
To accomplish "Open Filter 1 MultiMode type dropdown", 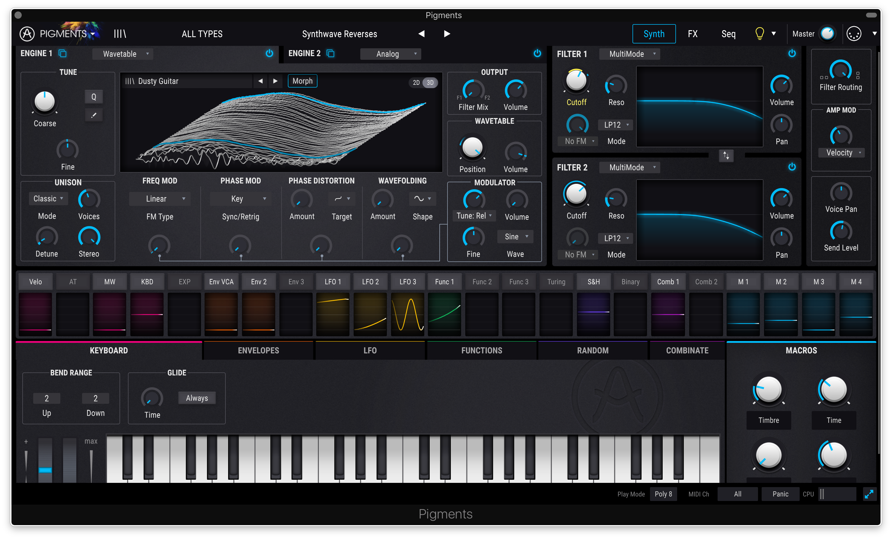I will pyautogui.click(x=629, y=54).
